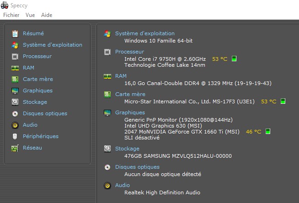Click motherboard temperature green indicator icon

coord(283,101)
